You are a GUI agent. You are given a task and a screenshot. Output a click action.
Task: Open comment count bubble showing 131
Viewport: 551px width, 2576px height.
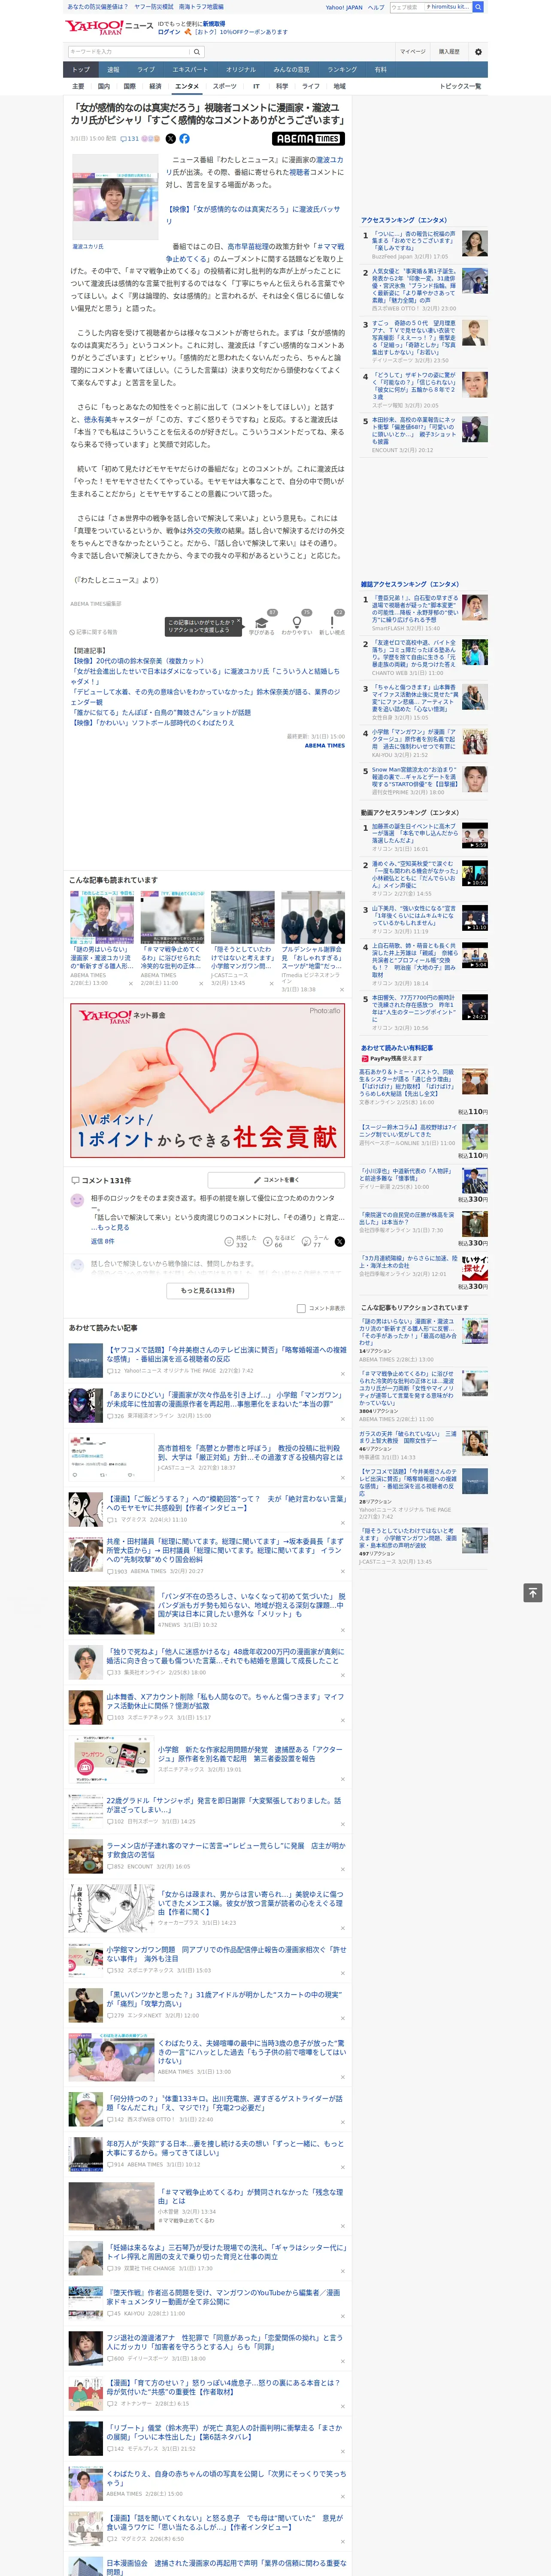tap(130, 139)
